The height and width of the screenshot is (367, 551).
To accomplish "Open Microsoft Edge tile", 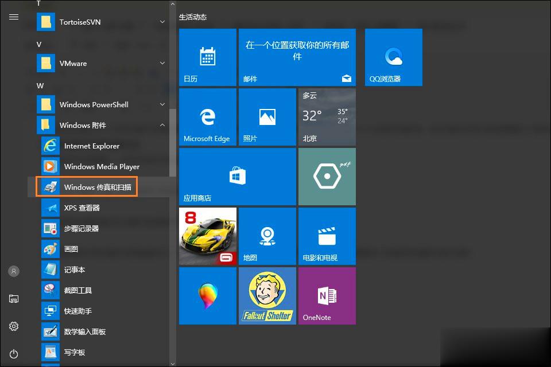I will coord(208,117).
